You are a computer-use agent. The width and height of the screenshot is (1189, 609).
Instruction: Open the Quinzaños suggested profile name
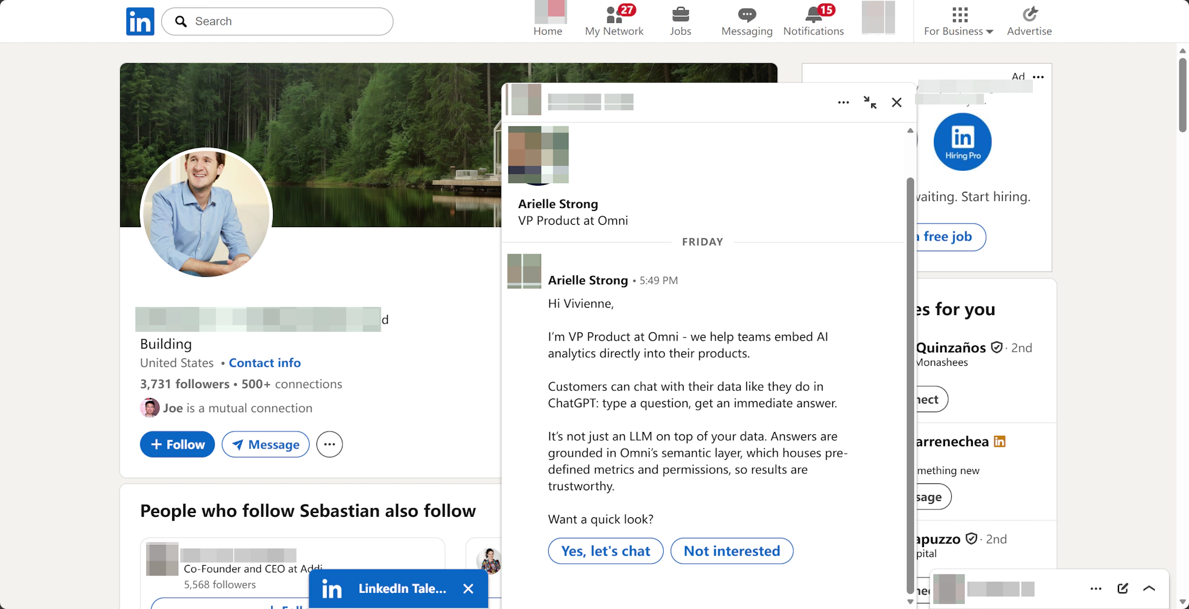tap(951, 348)
